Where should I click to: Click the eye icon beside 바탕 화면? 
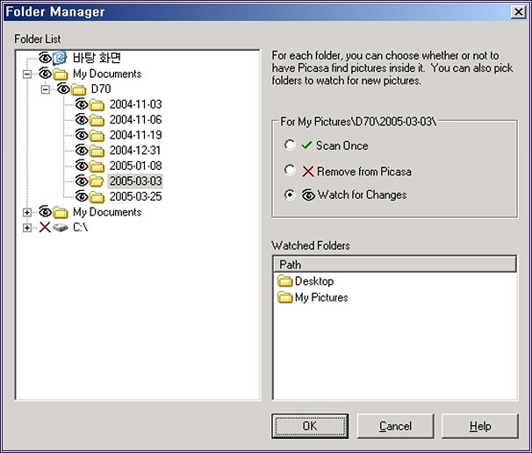coord(45,59)
